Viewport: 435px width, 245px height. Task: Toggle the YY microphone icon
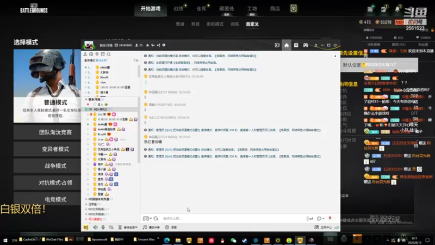(x=103, y=227)
